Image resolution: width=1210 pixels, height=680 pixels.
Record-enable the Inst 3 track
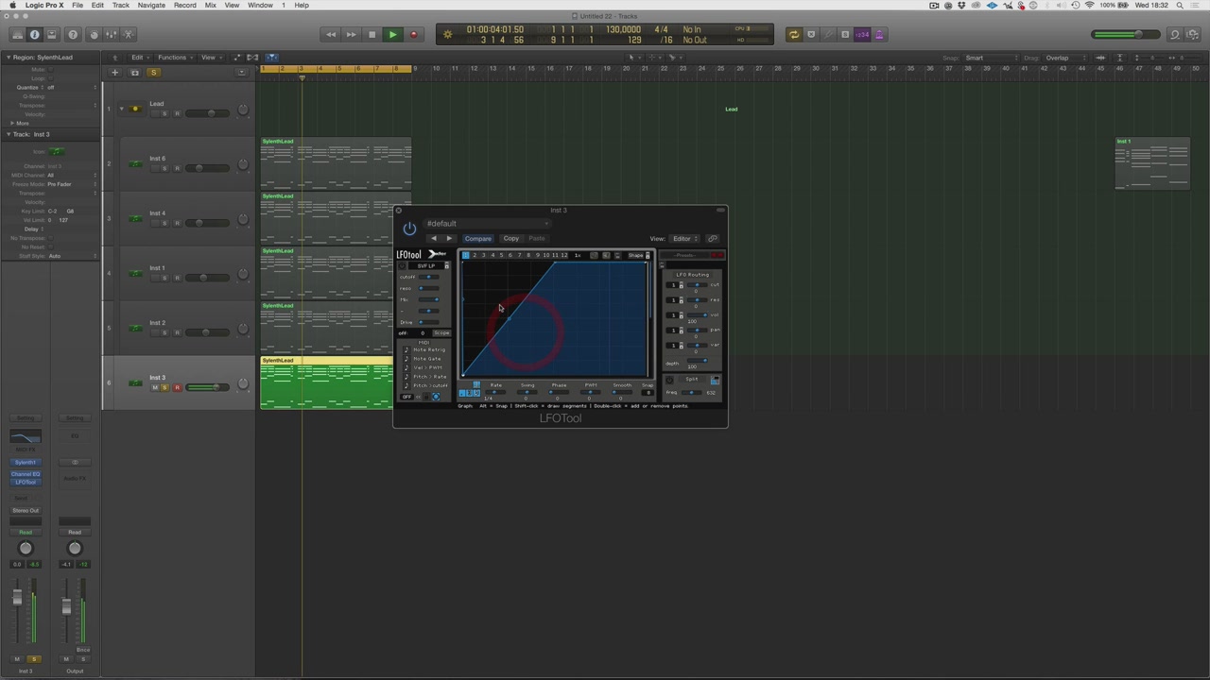click(x=177, y=388)
